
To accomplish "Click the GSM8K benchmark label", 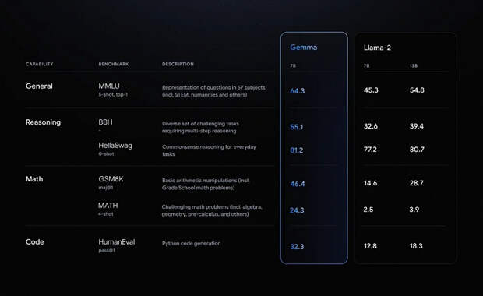I will click(111, 179).
